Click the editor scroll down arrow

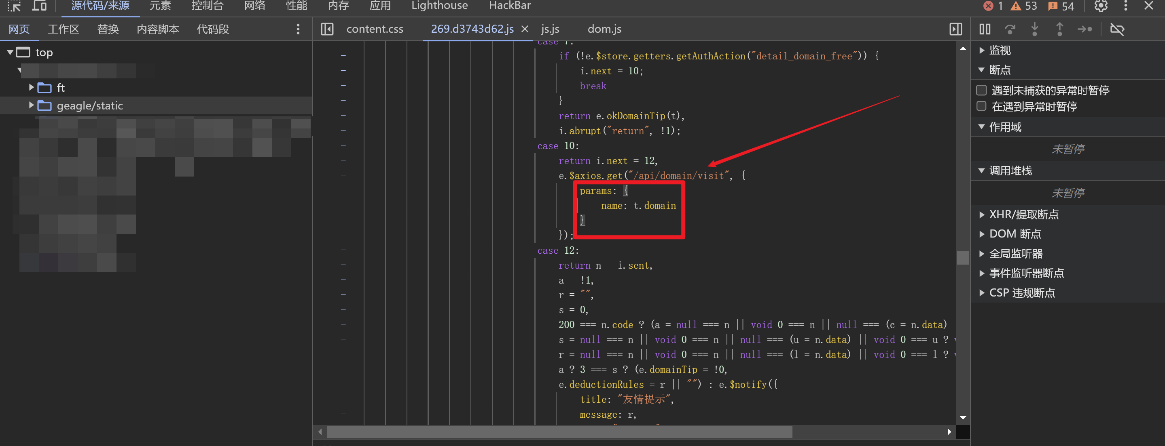click(x=963, y=418)
